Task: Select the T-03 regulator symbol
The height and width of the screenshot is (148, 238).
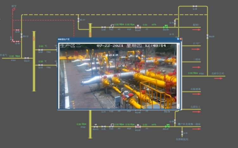Action: [112, 26]
